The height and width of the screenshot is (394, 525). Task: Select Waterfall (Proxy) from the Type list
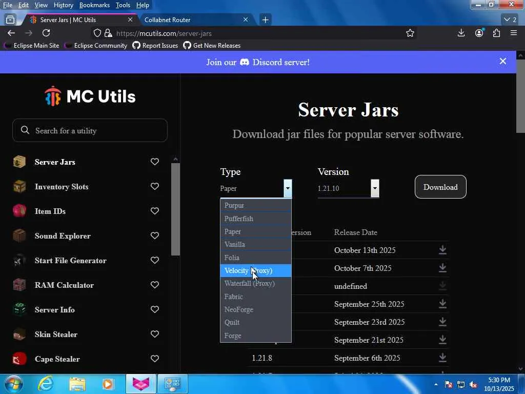[x=256, y=283]
